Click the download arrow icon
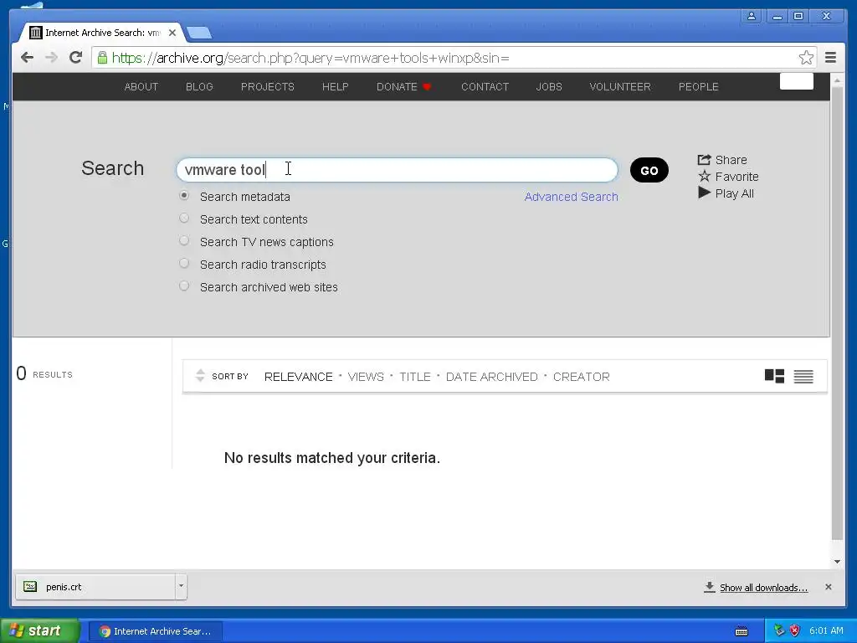This screenshot has width=857, height=643. (x=710, y=587)
